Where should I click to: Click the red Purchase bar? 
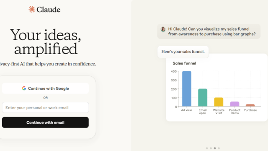[250, 105]
